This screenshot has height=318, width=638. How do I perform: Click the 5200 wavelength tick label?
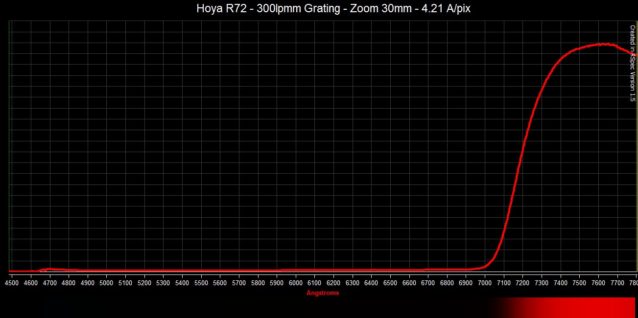tap(144, 283)
